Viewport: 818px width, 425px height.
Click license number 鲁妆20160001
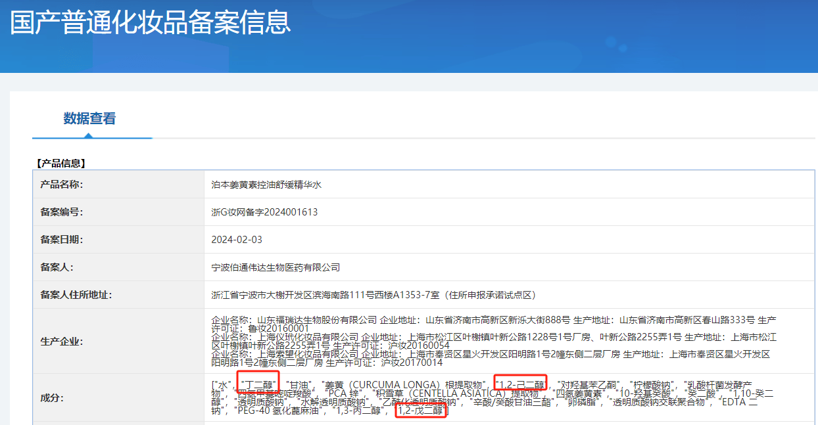point(278,328)
